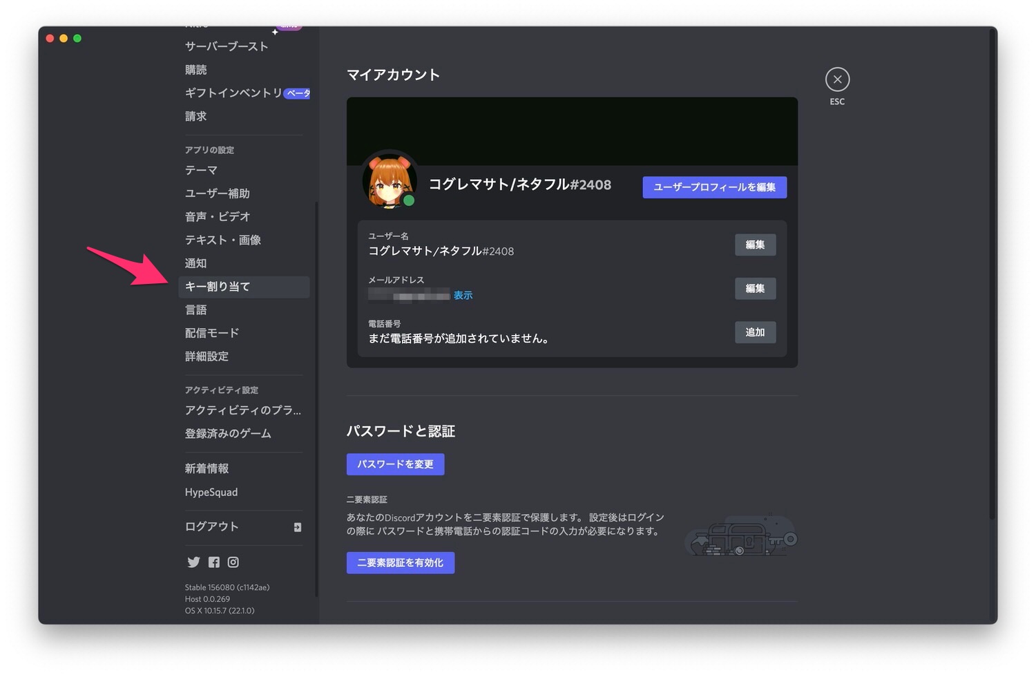The height and width of the screenshot is (675, 1036).
Task: Click the 二要素認証 label
Action: (367, 500)
